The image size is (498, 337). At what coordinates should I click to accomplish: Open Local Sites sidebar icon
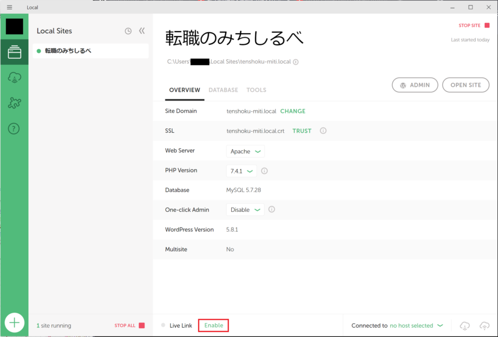(x=14, y=52)
